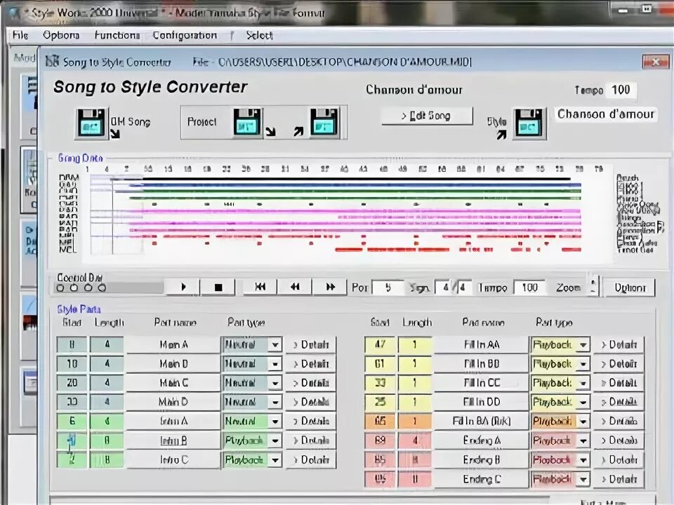Toggle the first Control Data circle
The image size is (674, 505).
click(60, 288)
